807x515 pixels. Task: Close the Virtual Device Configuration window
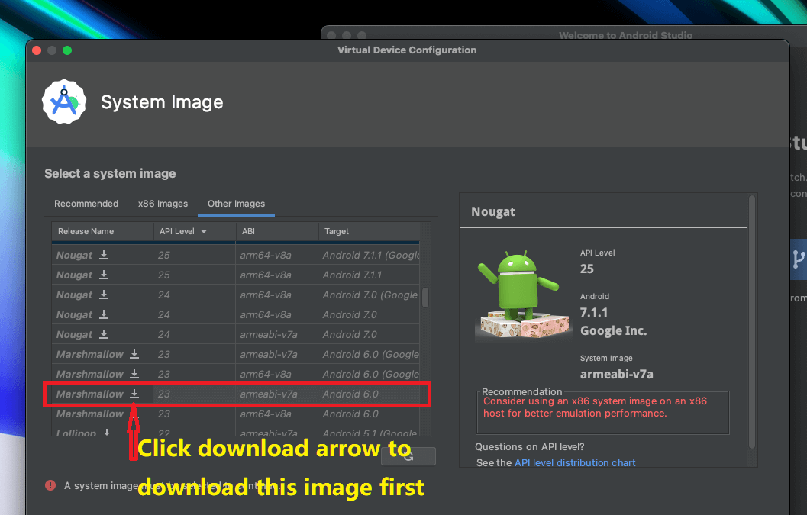[37, 50]
